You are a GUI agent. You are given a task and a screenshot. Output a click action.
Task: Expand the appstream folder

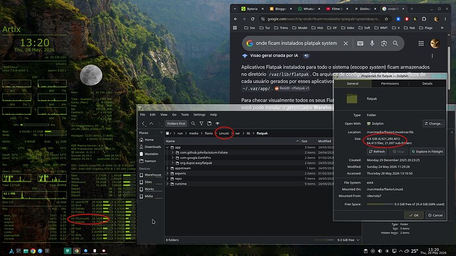(x=167, y=168)
